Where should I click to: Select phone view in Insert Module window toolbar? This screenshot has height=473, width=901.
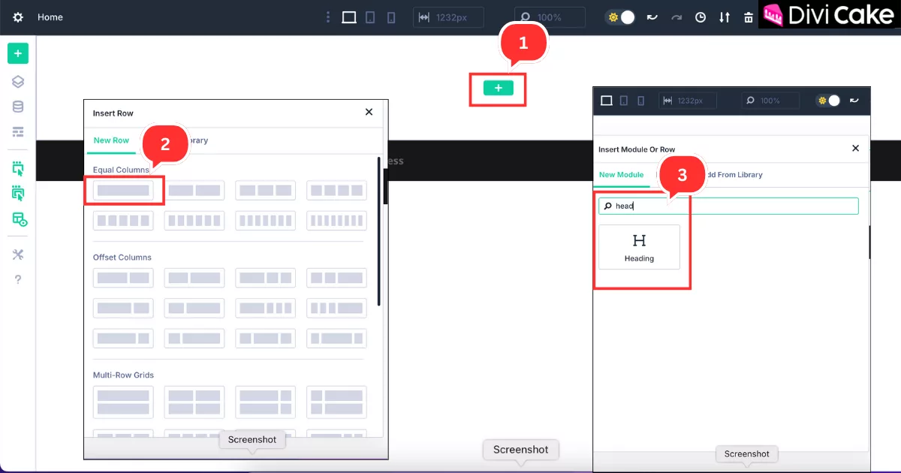[640, 101]
